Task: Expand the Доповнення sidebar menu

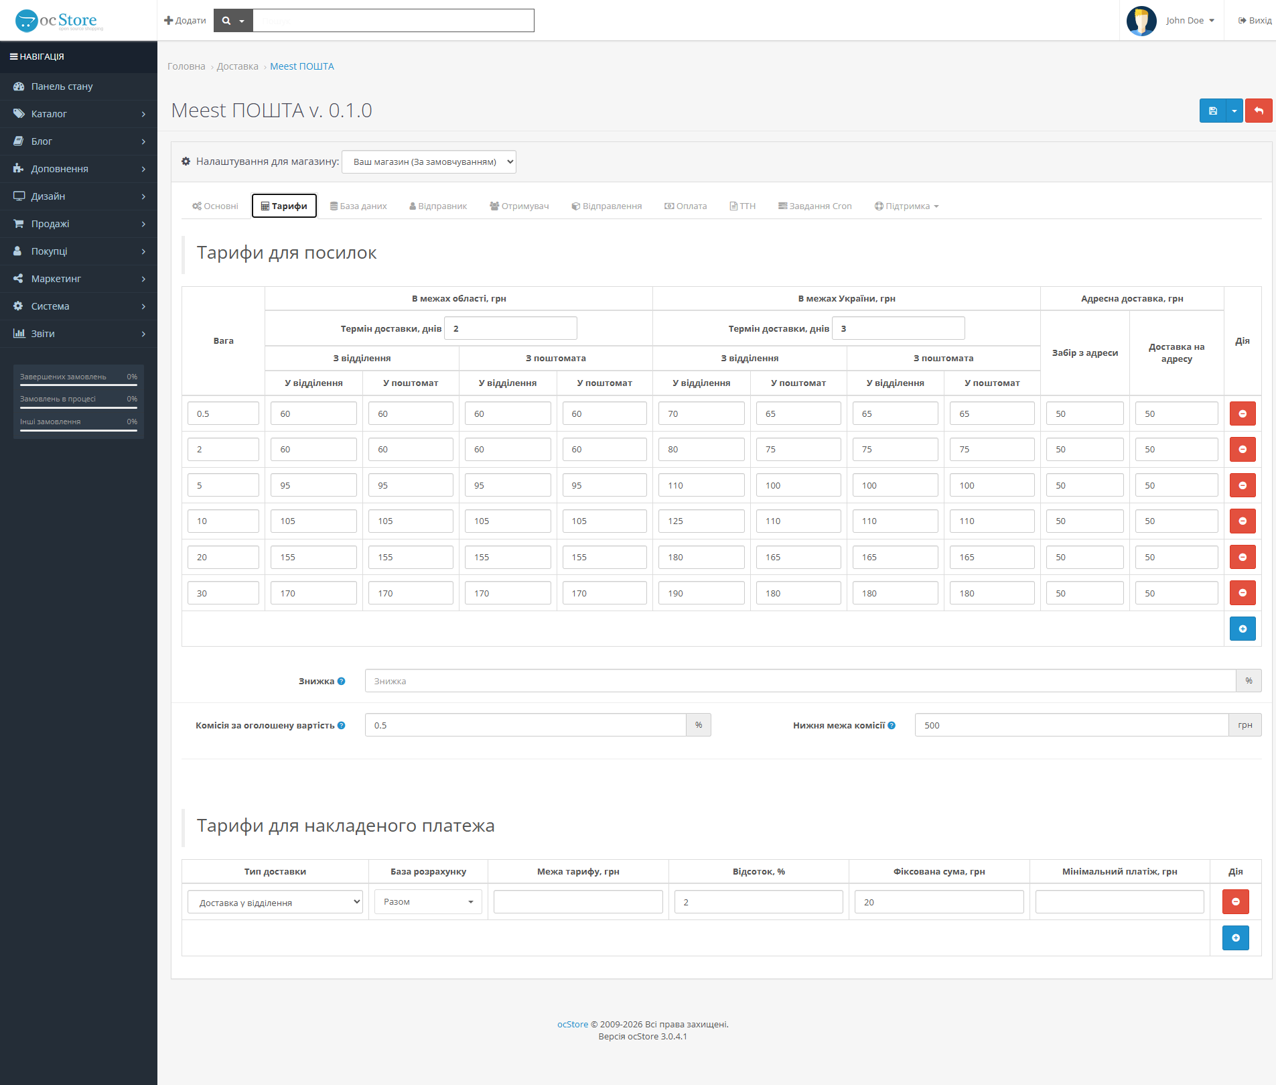Action: [78, 169]
